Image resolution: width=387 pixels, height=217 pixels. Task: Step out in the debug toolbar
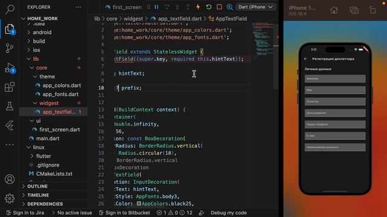[187, 7]
